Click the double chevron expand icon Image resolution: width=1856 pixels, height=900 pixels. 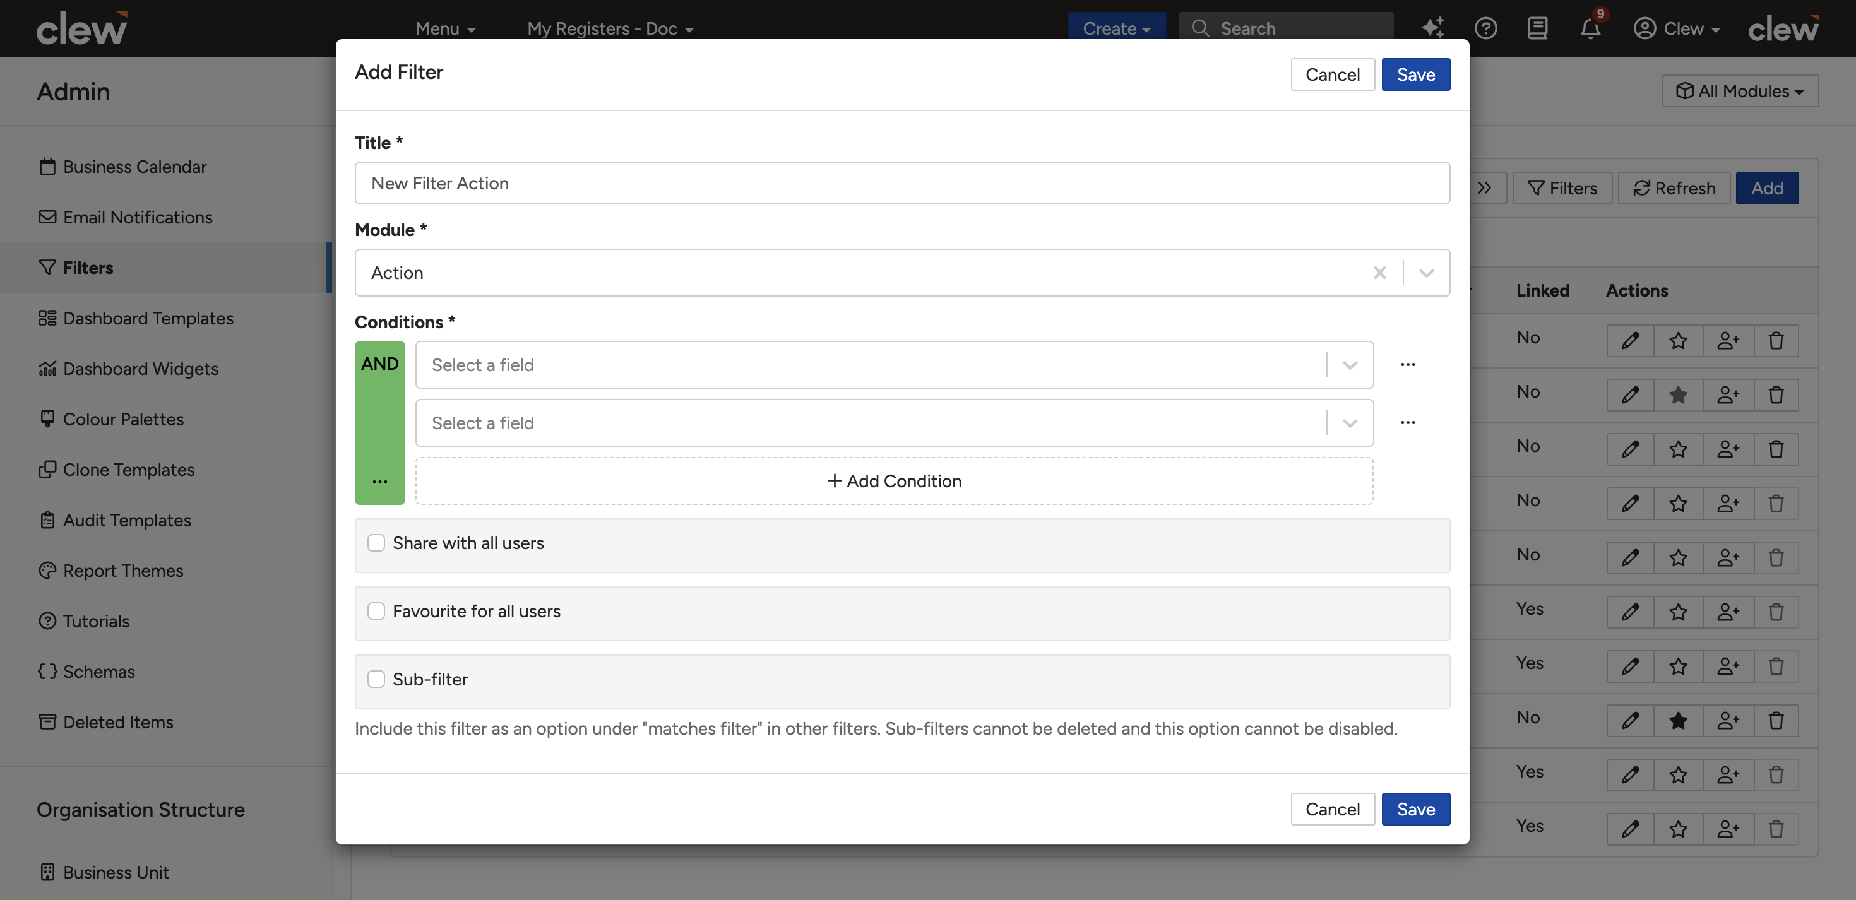click(1484, 188)
